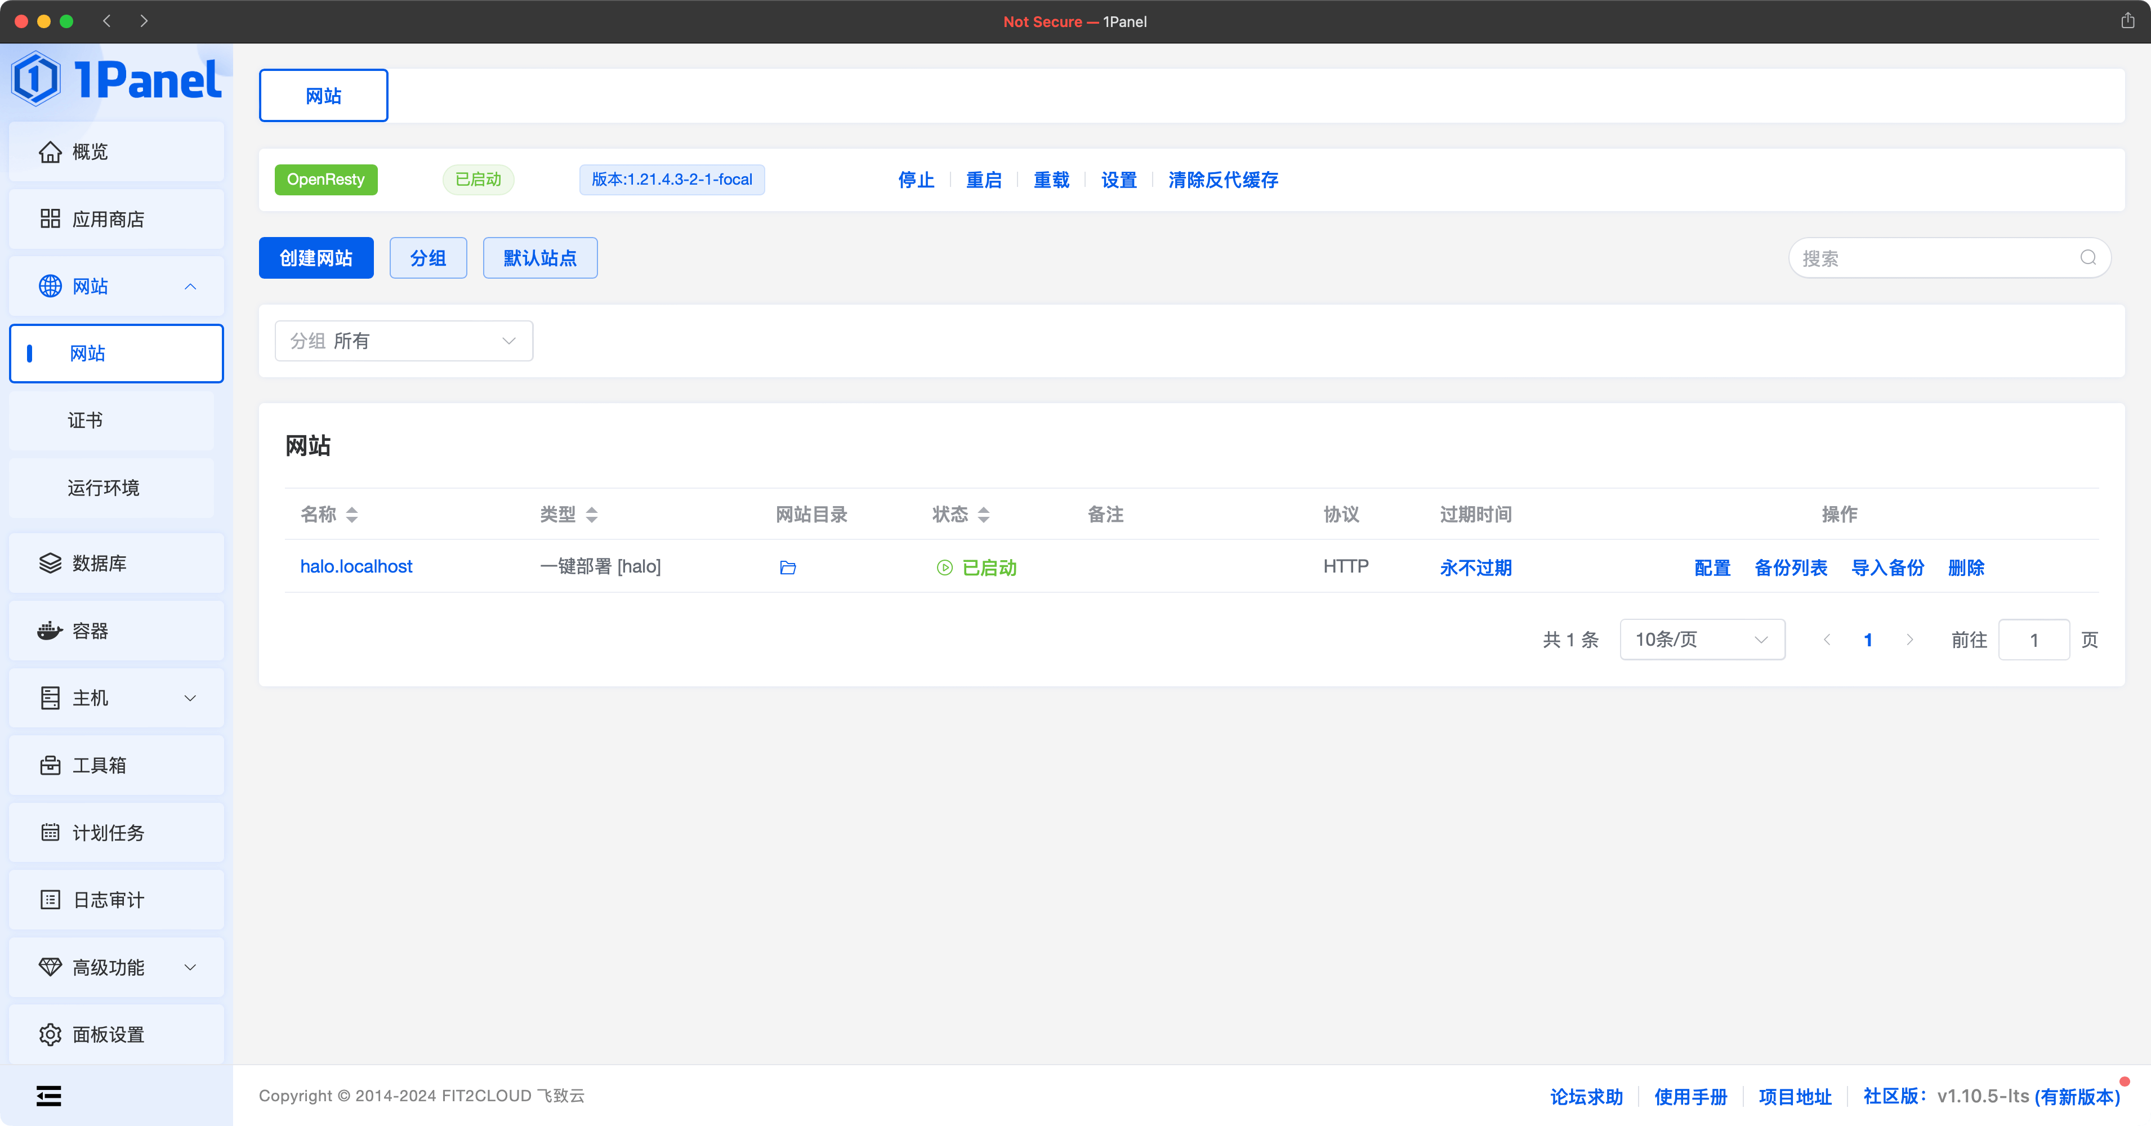Image resolution: width=2151 pixels, height=1126 pixels.
Task: Sort the table by status column
Action: [984, 515]
